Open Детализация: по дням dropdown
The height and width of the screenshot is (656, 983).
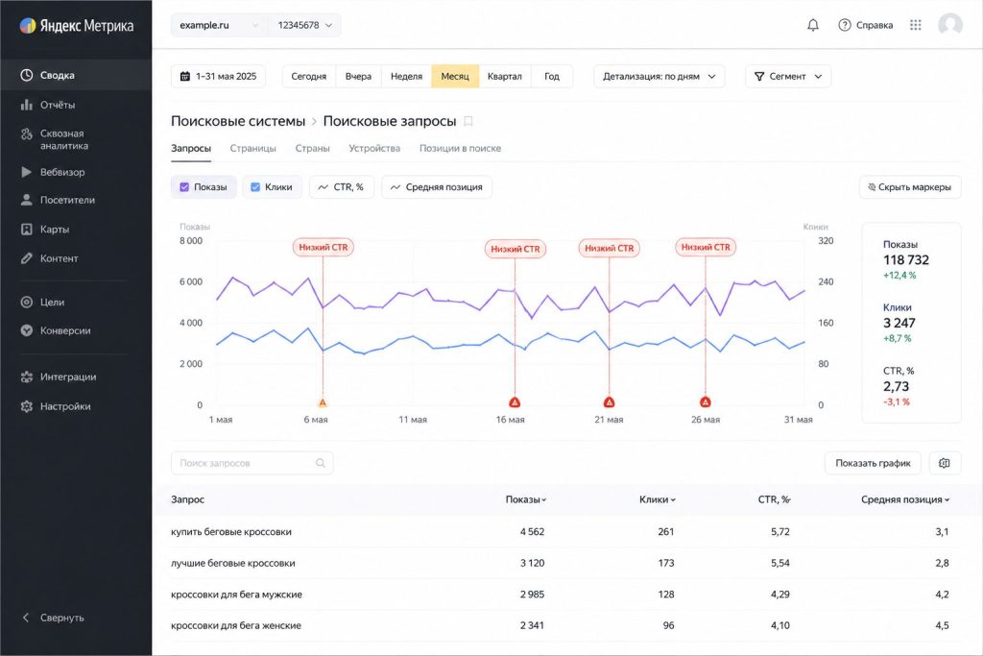[659, 77]
